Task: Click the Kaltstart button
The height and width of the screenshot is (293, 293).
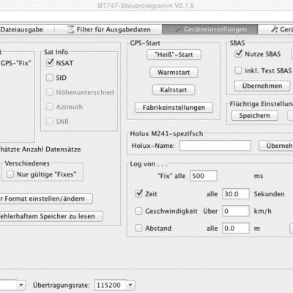Action: click(174, 90)
